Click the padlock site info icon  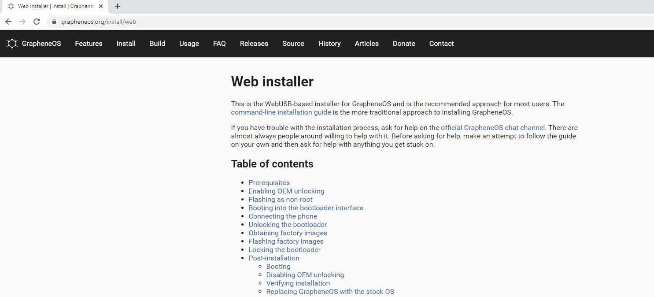tap(54, 22)
